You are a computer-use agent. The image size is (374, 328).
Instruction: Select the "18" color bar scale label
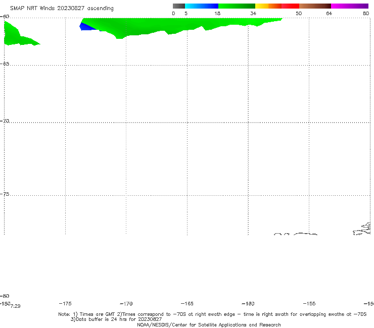pos(217,13)
